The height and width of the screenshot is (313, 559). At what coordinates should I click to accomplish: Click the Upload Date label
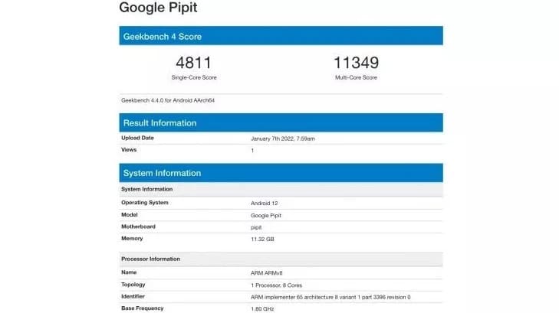coord(137,138)
